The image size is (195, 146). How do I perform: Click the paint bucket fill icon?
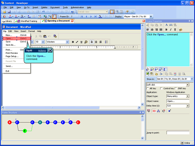click(x=161, y=74)
